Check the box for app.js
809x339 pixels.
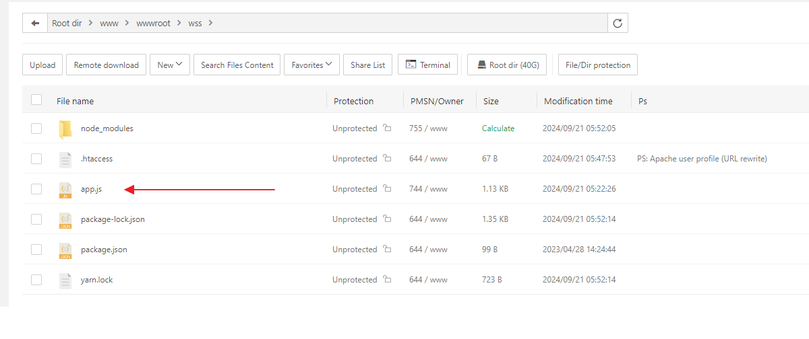[36, 189]
